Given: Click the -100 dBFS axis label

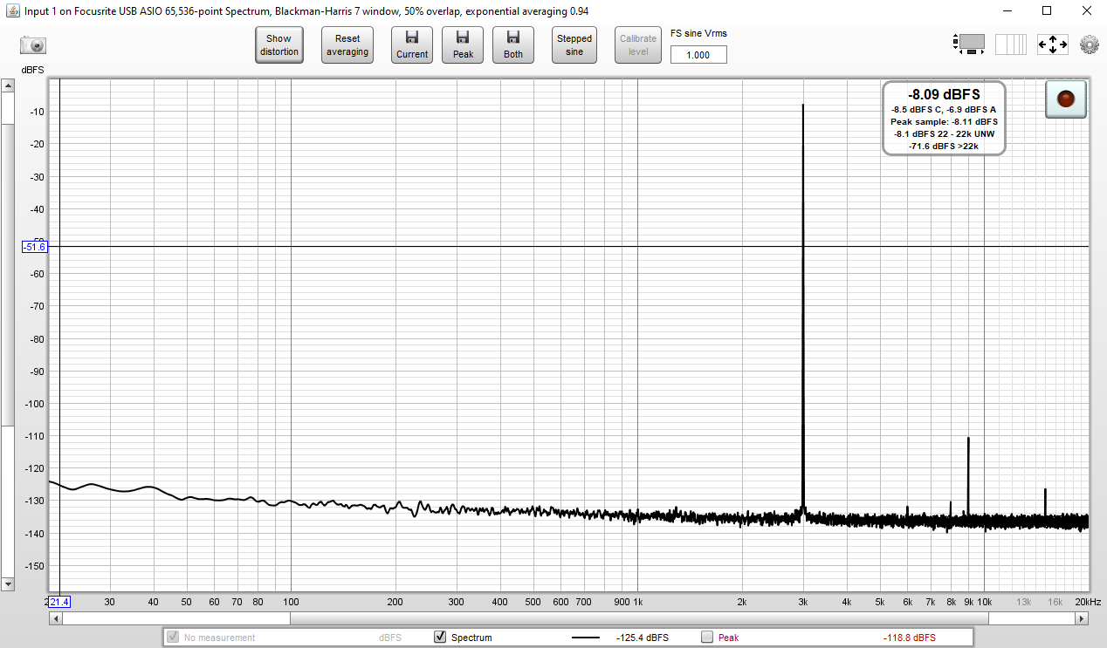Looking at the screenshot, I should coord(33,404).
